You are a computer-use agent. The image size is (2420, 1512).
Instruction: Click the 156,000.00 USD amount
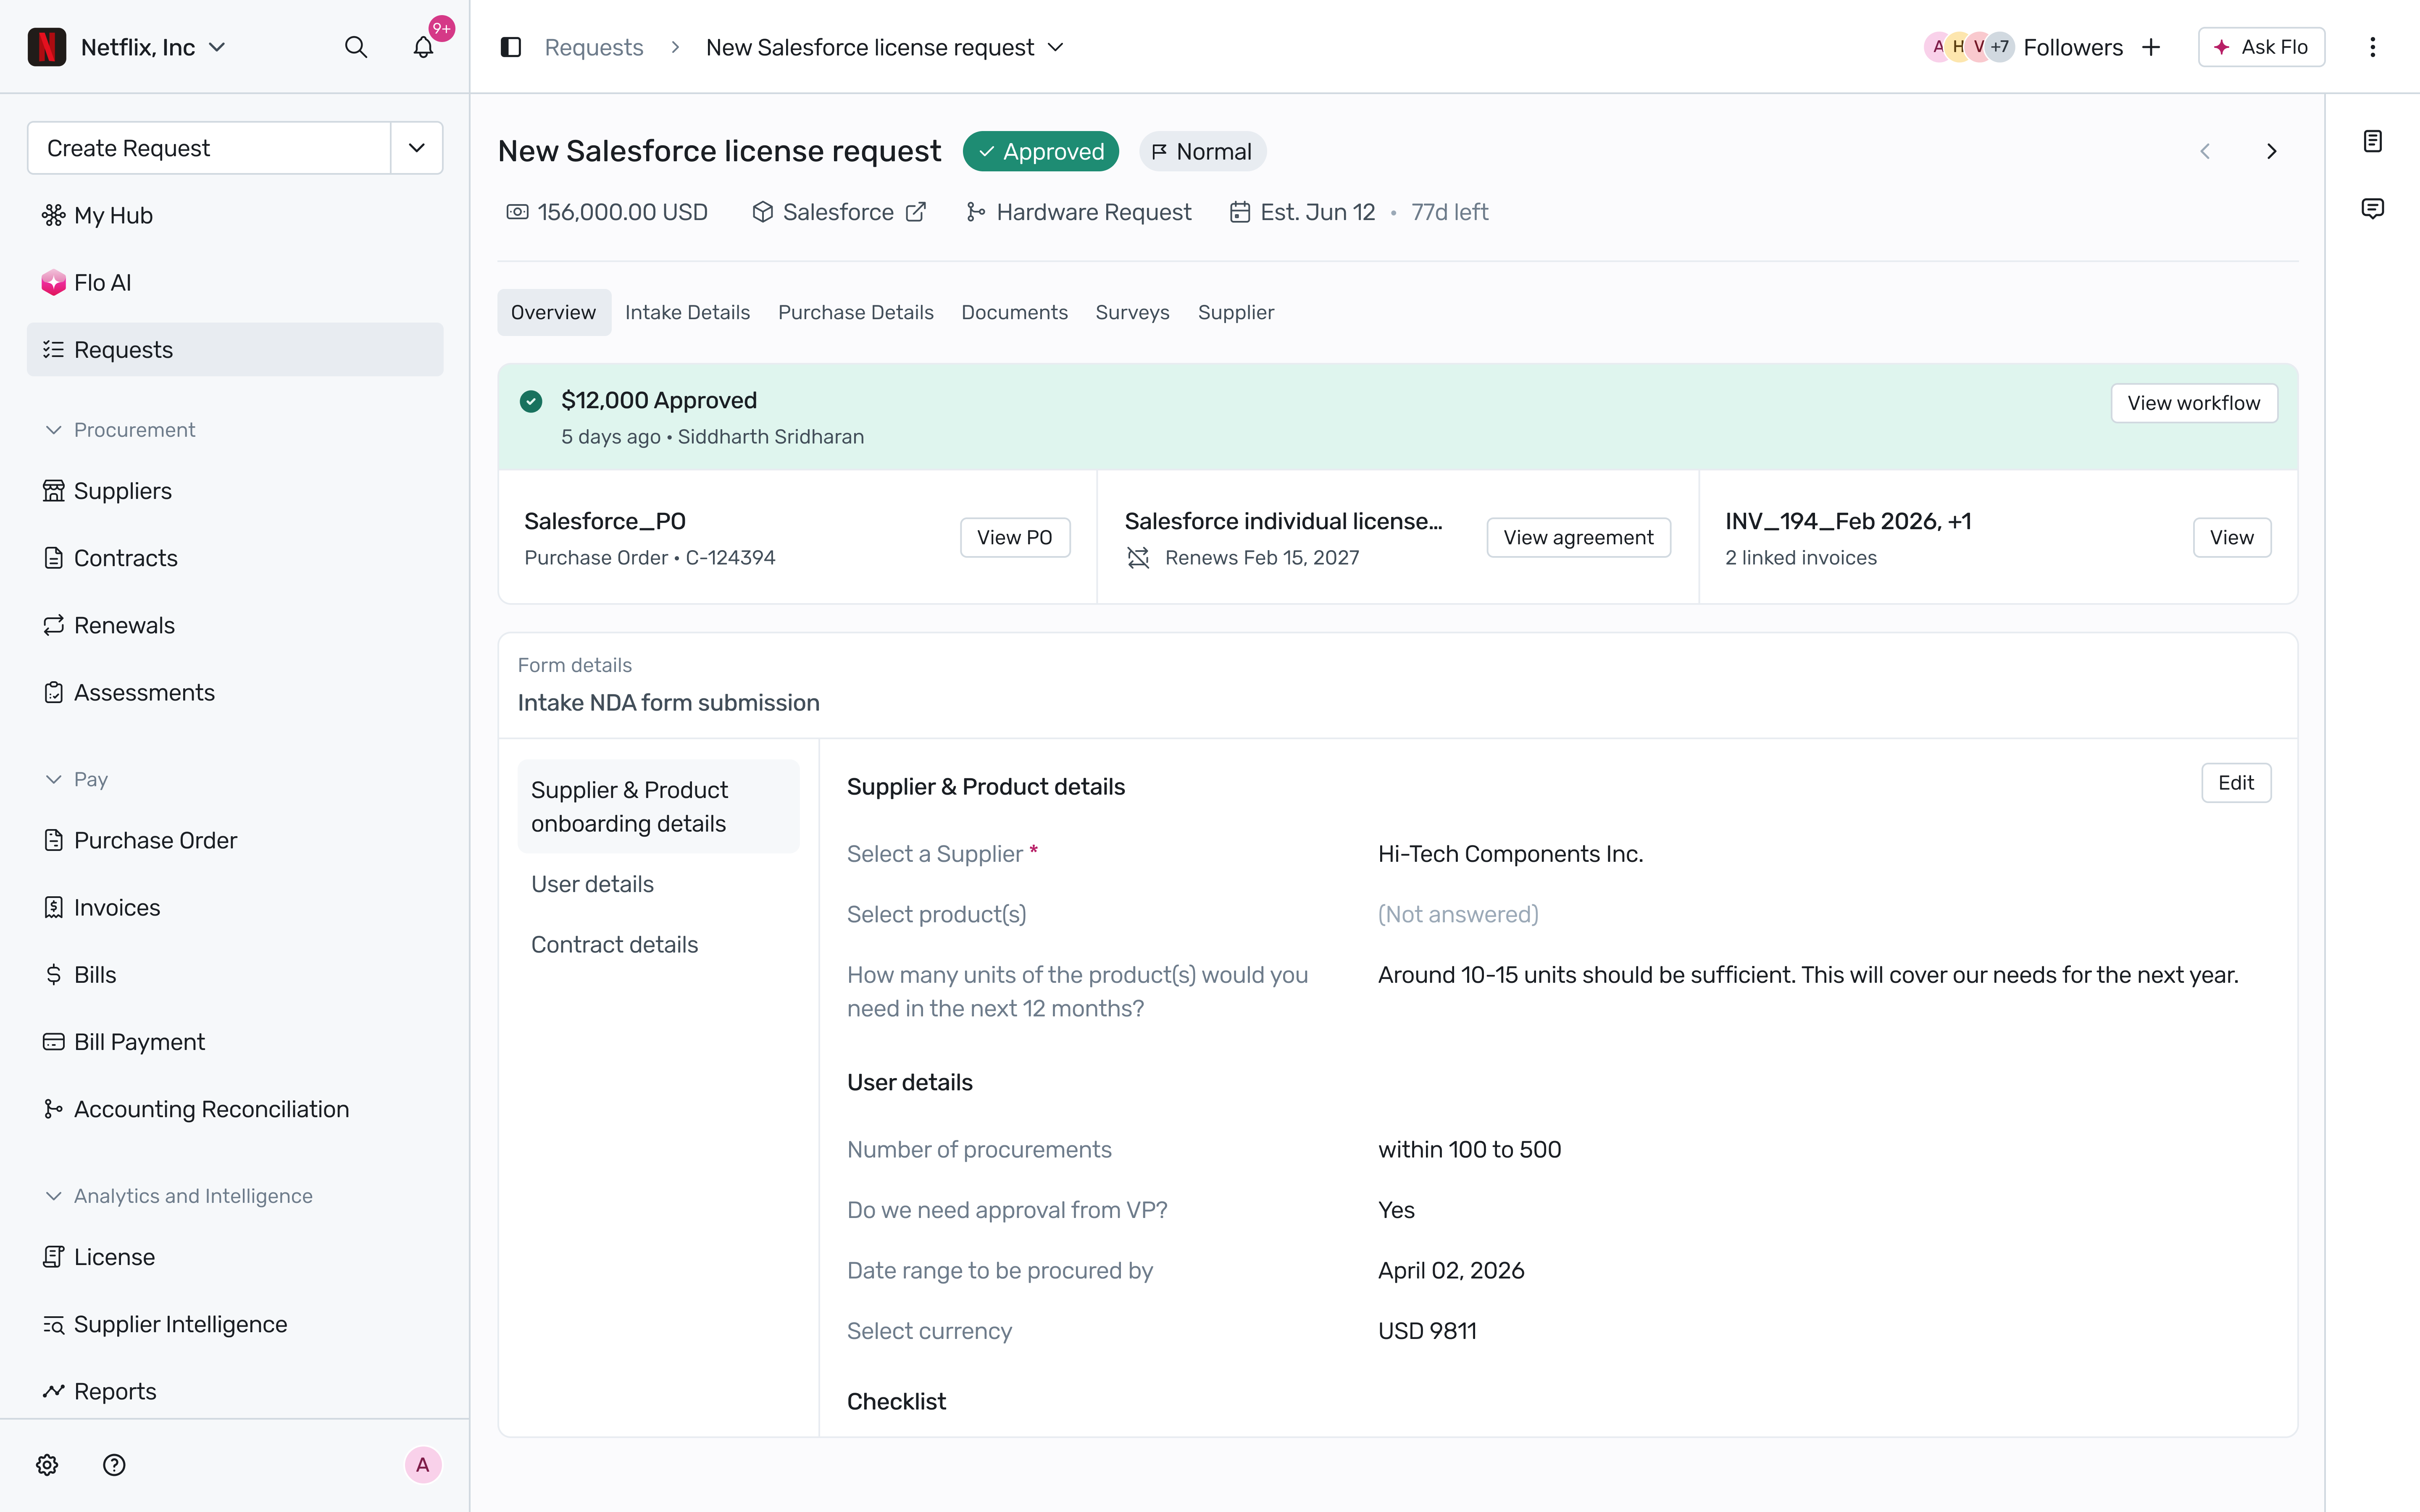(x=607, y=212)
